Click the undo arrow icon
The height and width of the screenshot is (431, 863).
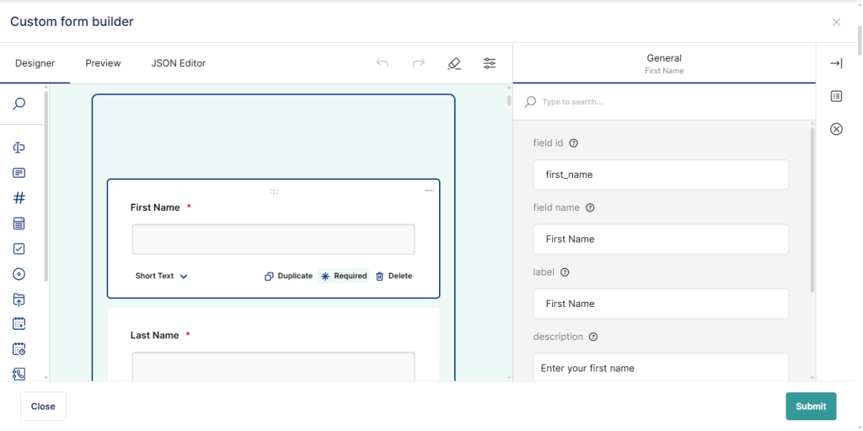coord(383,63)
